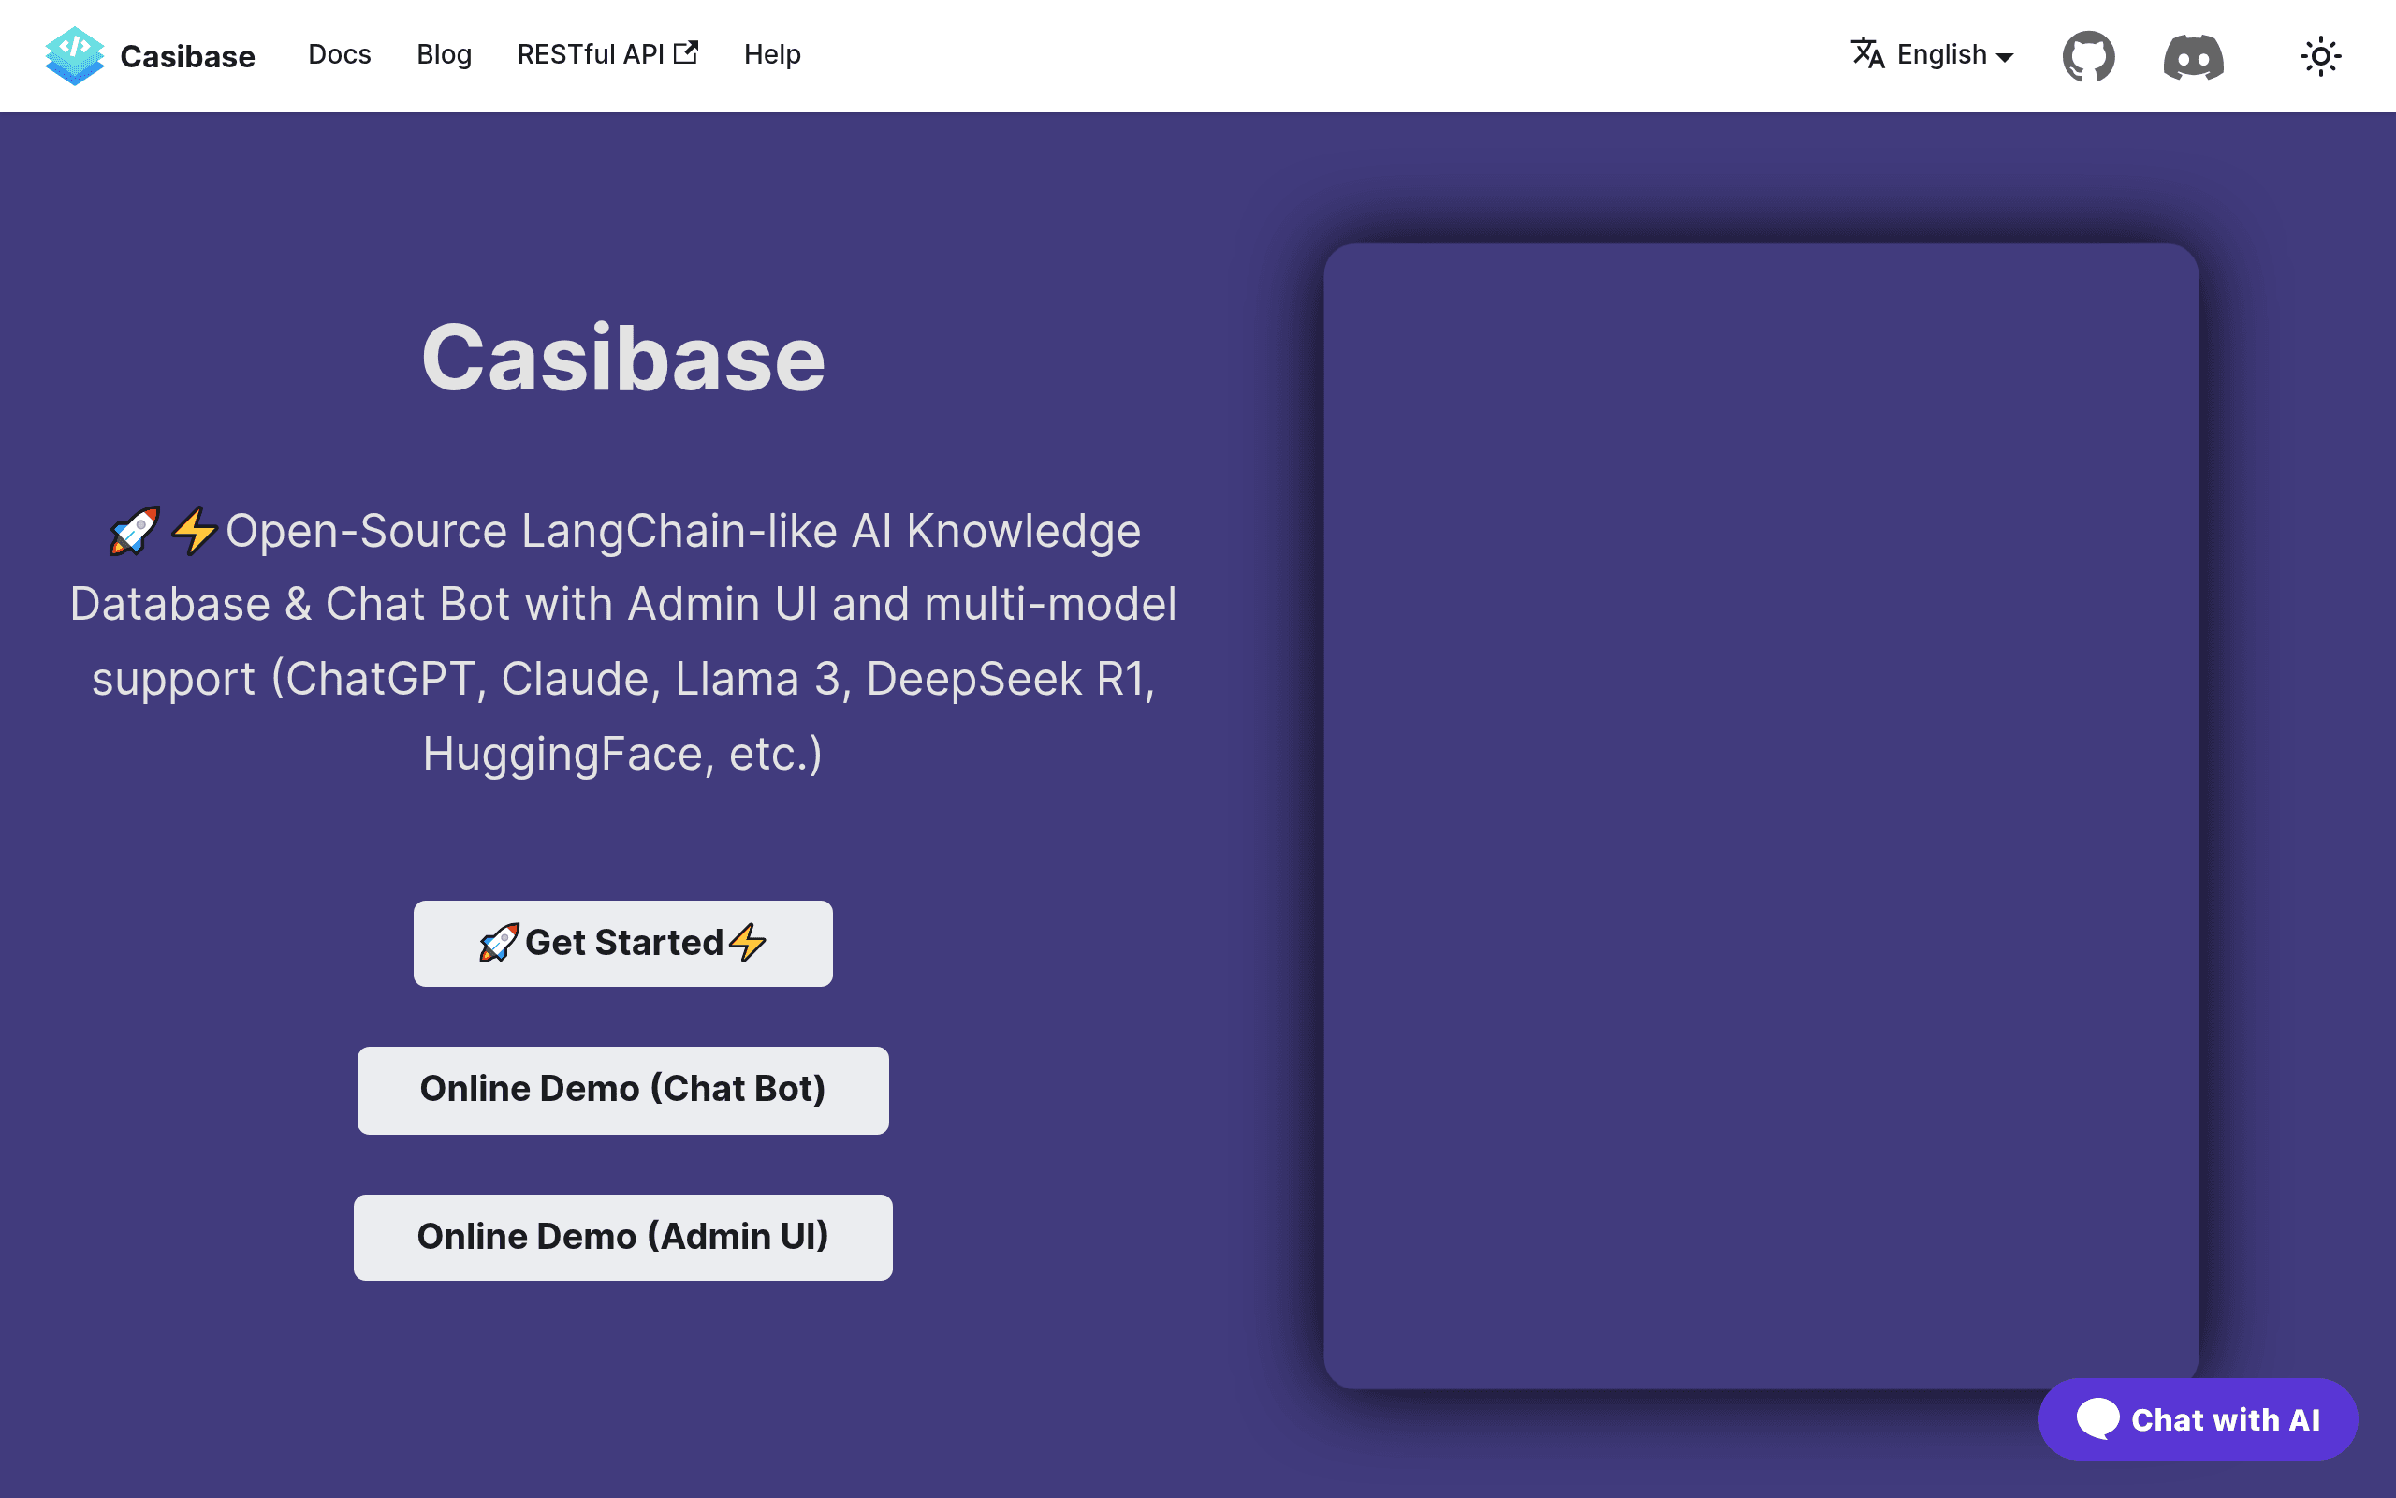Open the Discord server icon
The height and width of the screenshot is (1498, 2396).
(x=2193, y=55)
